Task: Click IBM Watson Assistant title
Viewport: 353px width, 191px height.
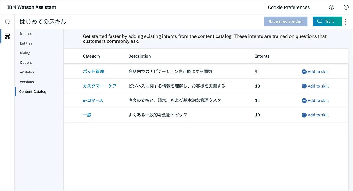Action: [32, 7]
